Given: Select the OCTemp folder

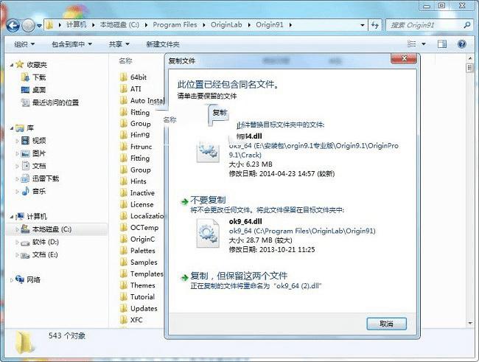Looking at the screenshot, I should tap(144, 228).
